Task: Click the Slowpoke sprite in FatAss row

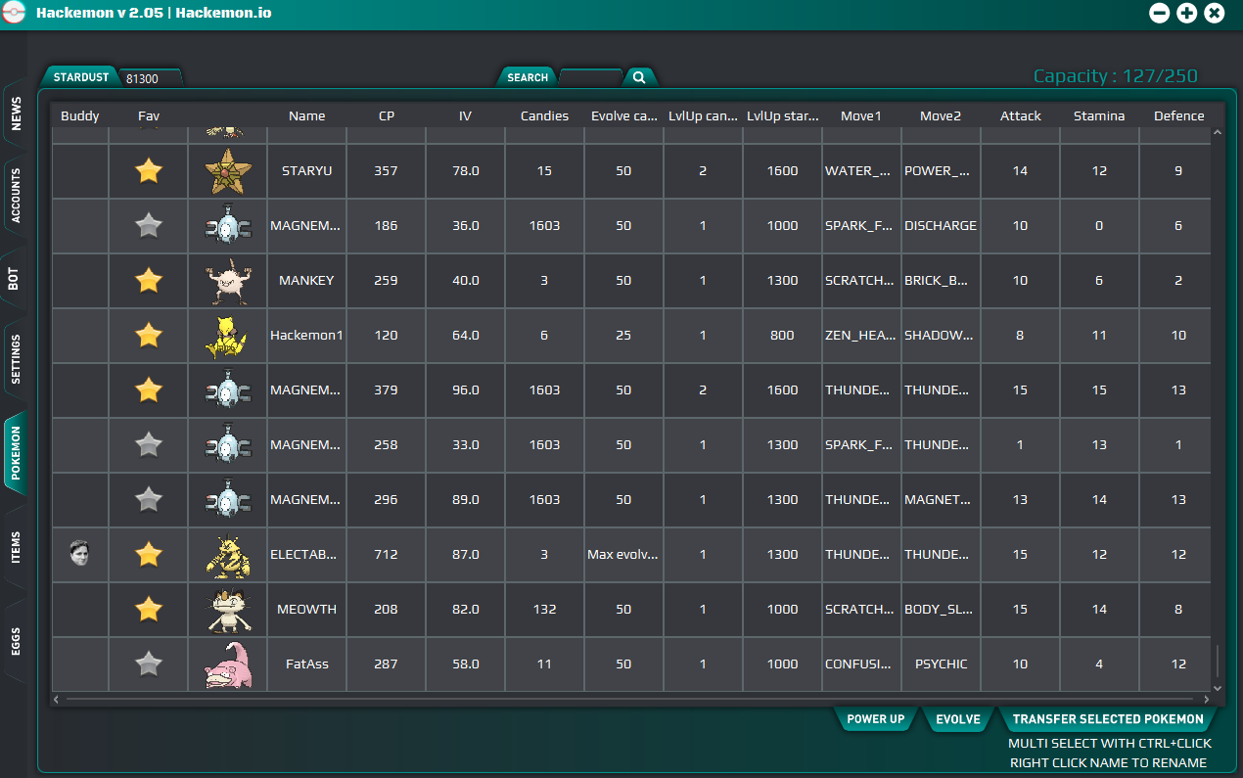Action: tap(227, 664)
